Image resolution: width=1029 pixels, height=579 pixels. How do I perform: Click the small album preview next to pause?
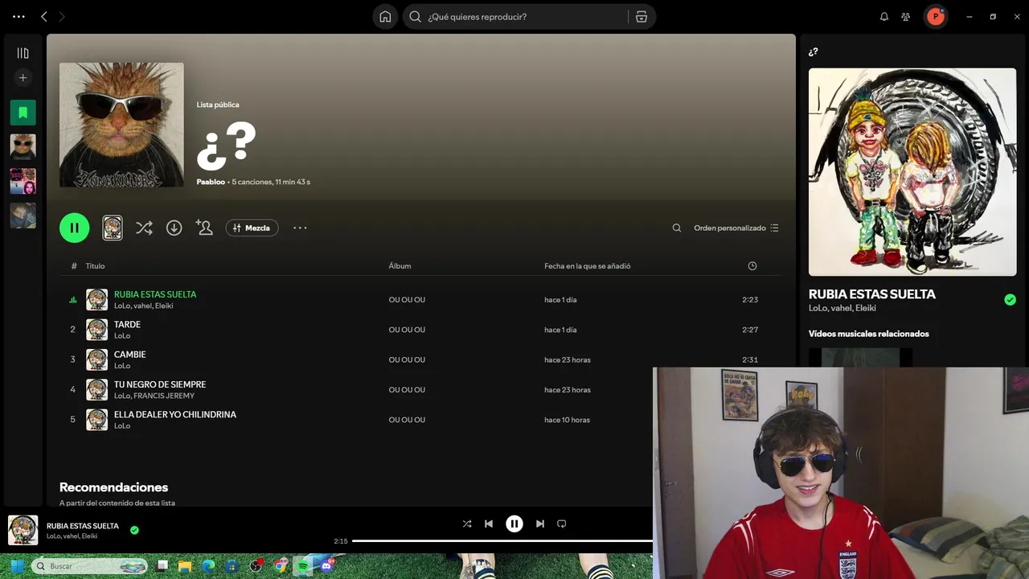coord(113,228)
